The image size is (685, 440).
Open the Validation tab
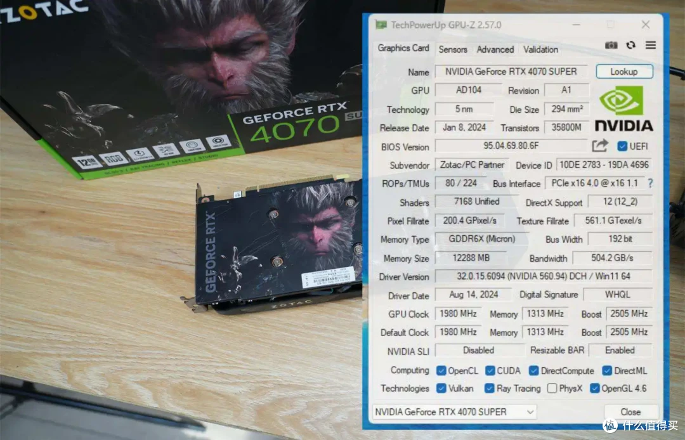tap(540, 49)
